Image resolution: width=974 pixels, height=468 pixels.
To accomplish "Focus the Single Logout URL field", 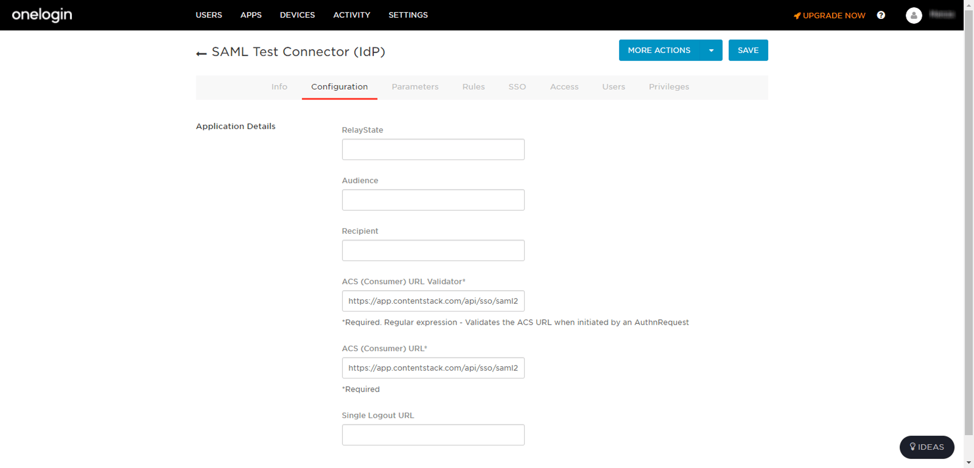I will [433, 435].
